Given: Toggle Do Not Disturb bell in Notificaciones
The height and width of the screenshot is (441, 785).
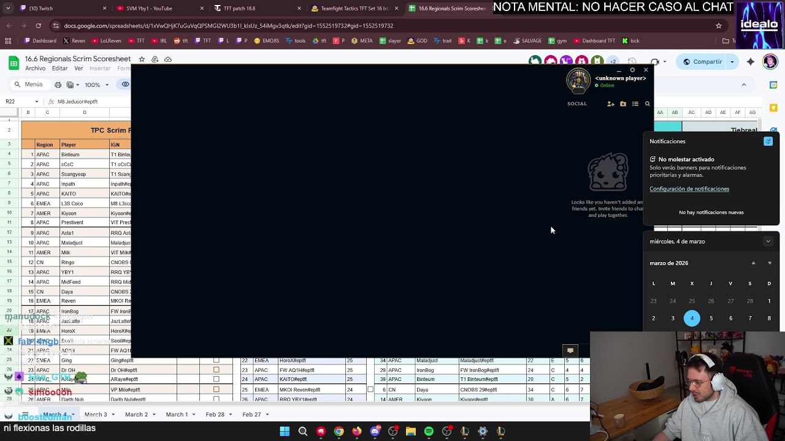Looking at the screenshot, I should coord(768,141).
